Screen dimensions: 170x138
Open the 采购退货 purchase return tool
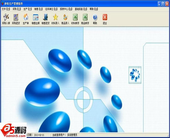point(16,19)
